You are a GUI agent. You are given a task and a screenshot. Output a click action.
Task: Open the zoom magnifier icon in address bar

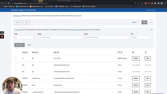click(x=135, y=3)
